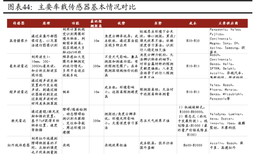Click the 高清摄像头 principle cell 通过采集外部图像信息
The height and width of the screenshot is (158, 255).
point(45,41)
